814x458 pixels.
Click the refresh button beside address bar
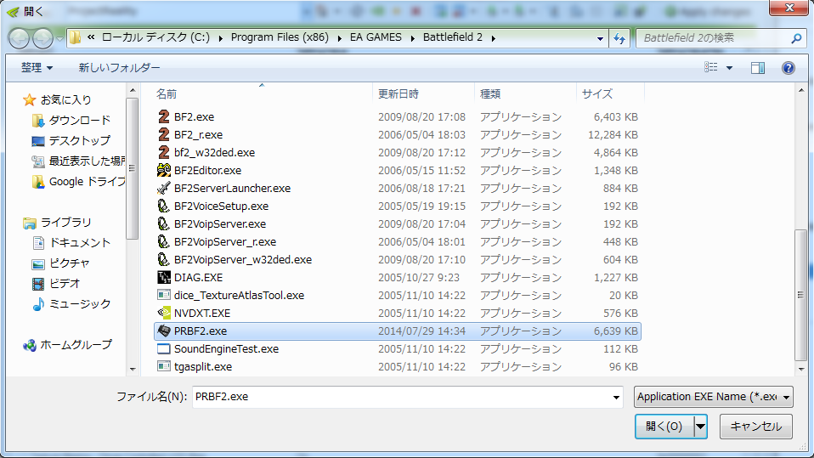pos(619,38)
